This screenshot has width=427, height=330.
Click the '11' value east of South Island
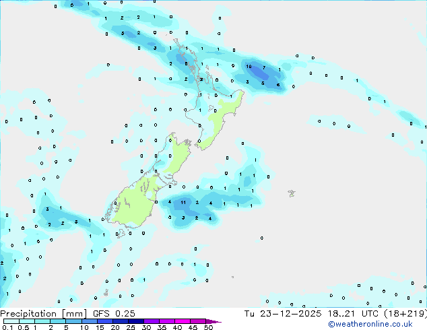pyautogui.click(x=183, y=202)
